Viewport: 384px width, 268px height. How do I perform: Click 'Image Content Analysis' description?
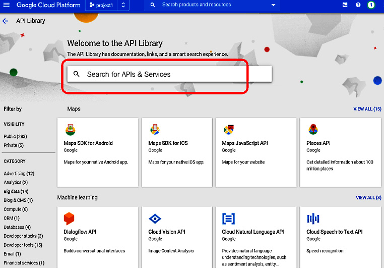point(171,251)
